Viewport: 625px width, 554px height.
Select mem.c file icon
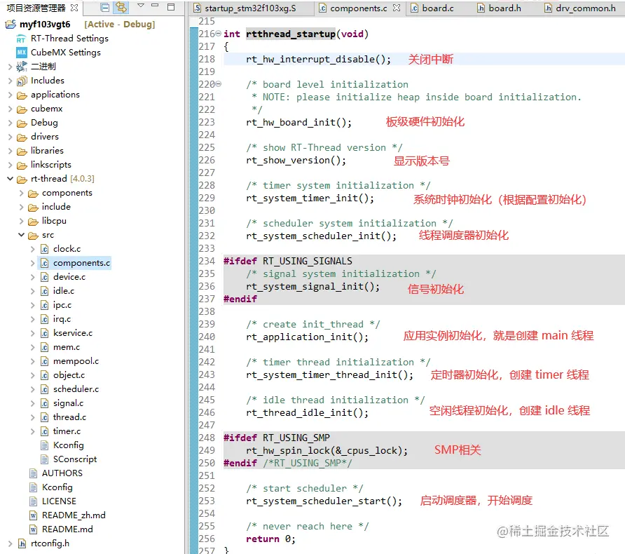(x=45, y=347)
